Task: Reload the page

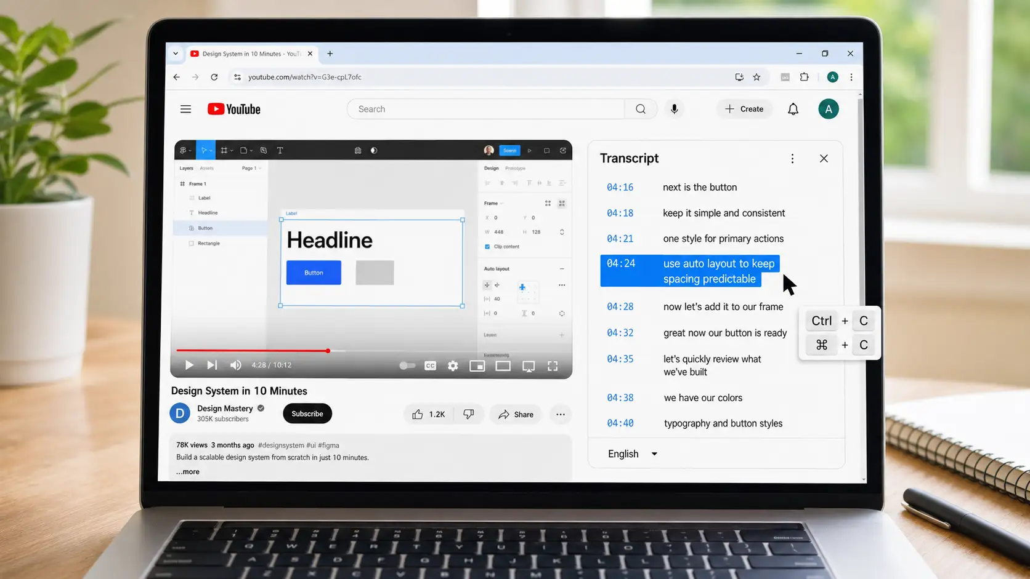Action: 214,77
